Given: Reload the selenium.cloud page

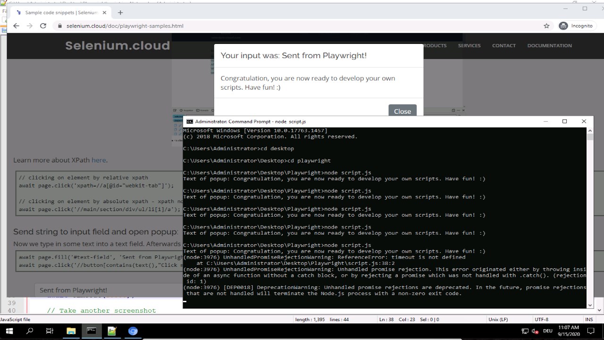Looking at the screenshot, I should [43, 26].
